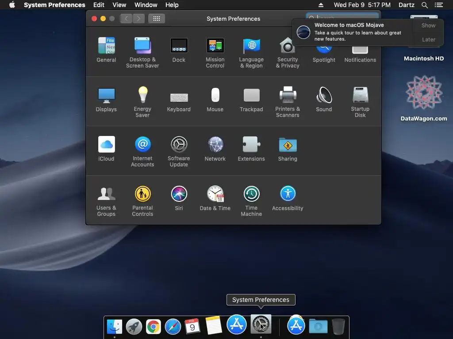This screenshot has height=339, width=453.
Task: Open Parental Controls preferences
Action: [142, 201]
